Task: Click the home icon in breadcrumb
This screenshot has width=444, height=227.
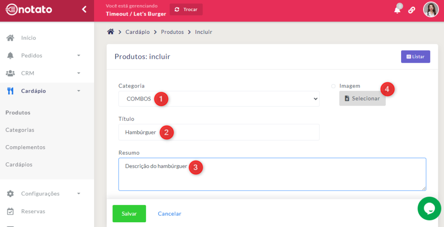Action: (111, 32)
